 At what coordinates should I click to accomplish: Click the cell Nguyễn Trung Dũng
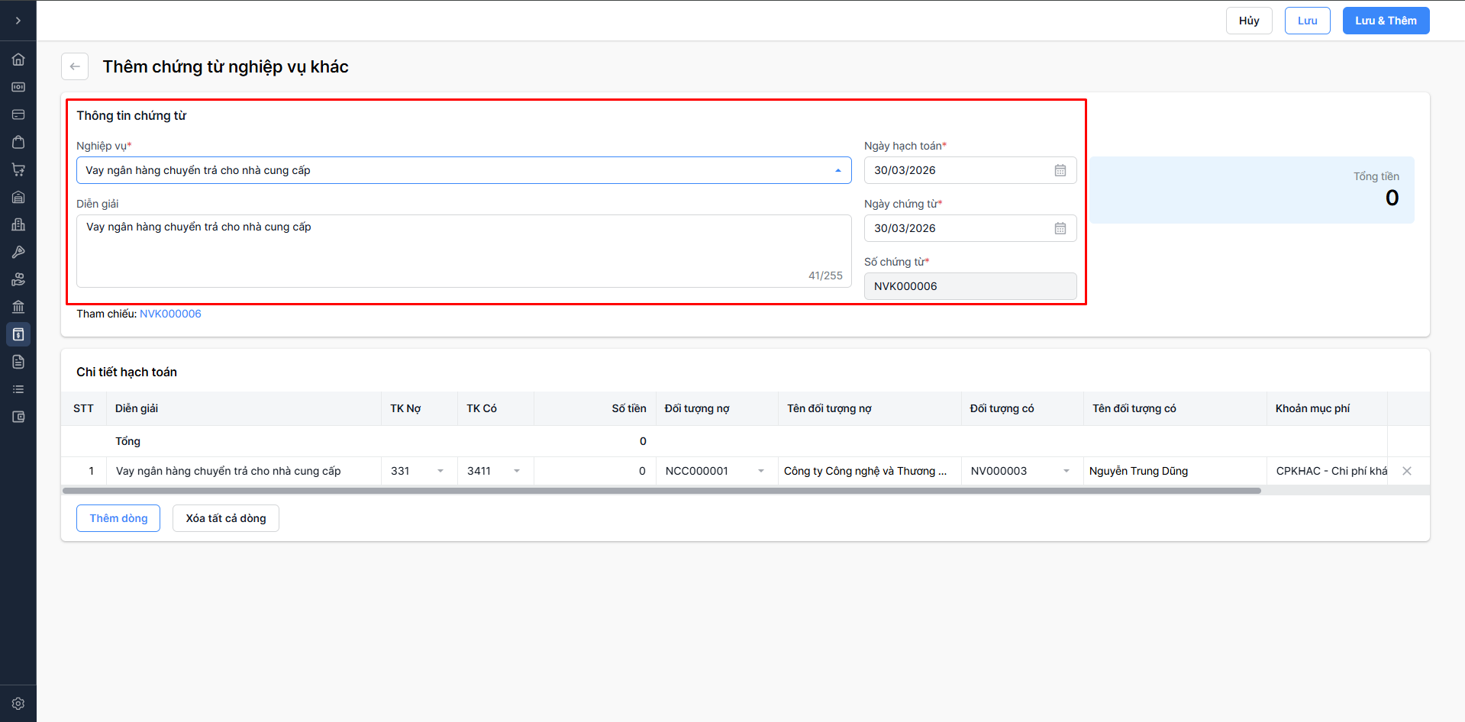click(1175, 471)
